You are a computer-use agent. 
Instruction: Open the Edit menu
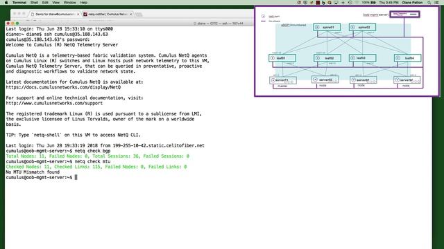click(45, 3)
